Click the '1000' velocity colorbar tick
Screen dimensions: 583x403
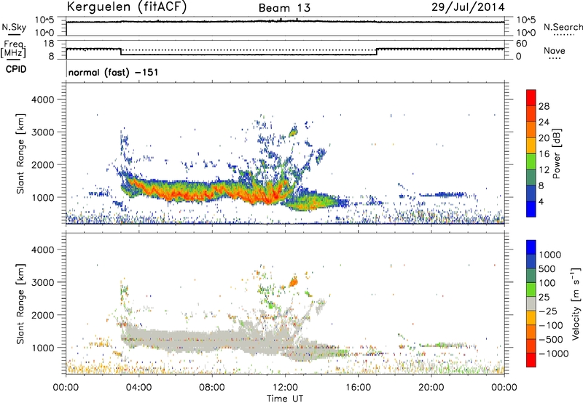(550, 255)
